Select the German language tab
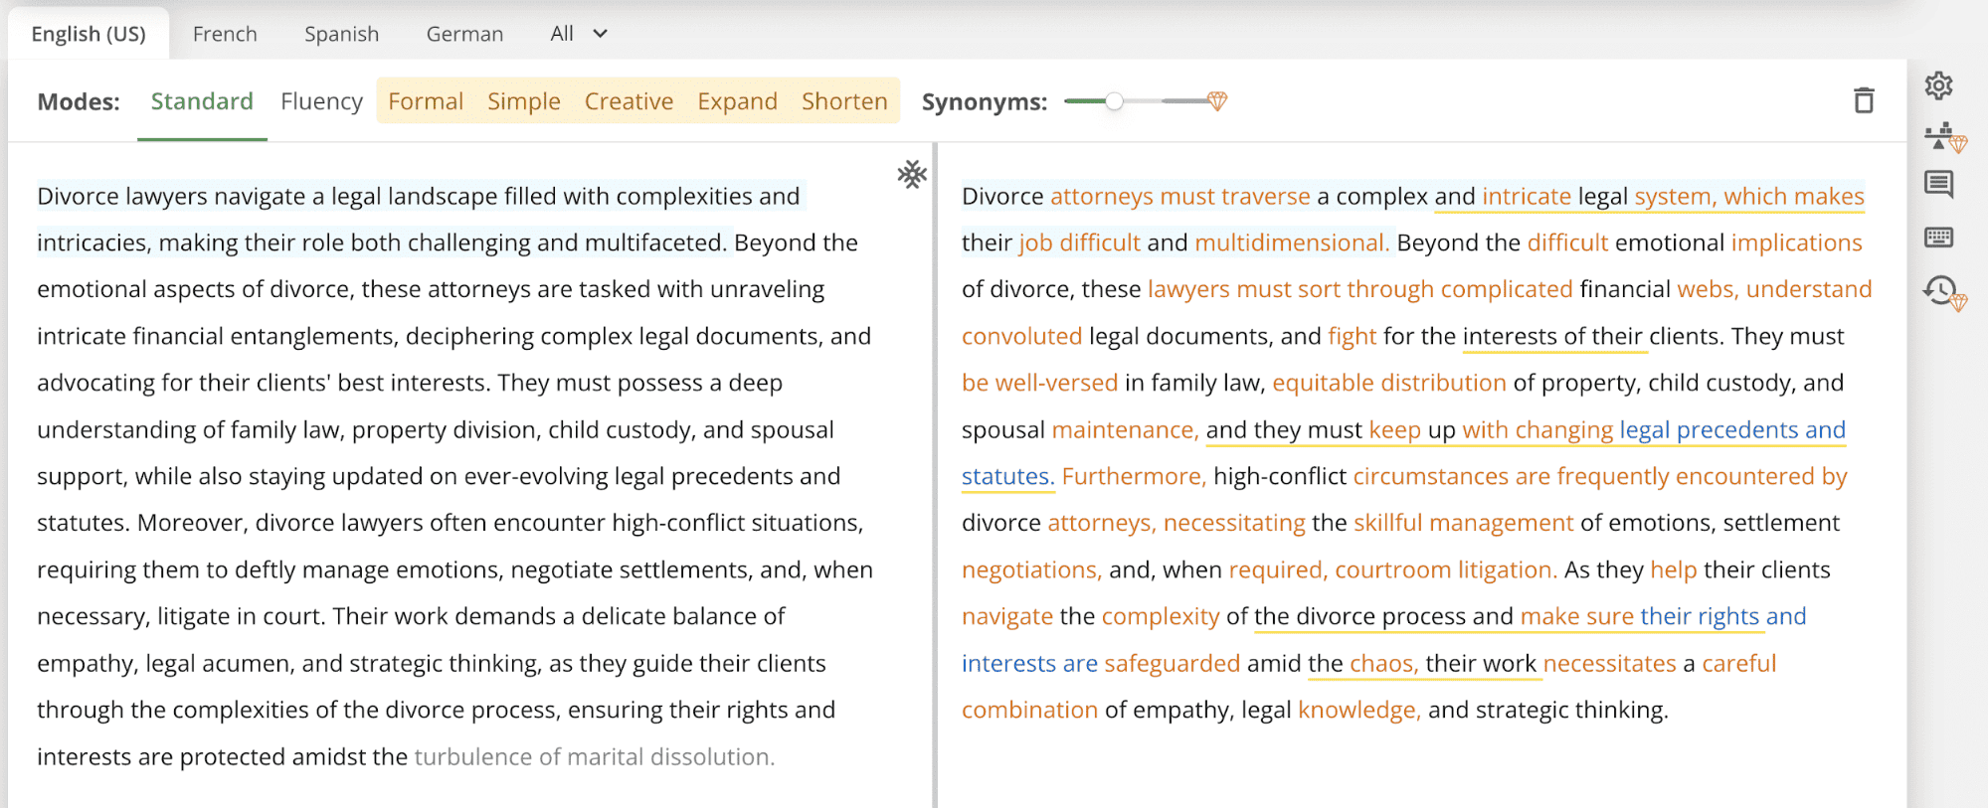 (464, 34)
